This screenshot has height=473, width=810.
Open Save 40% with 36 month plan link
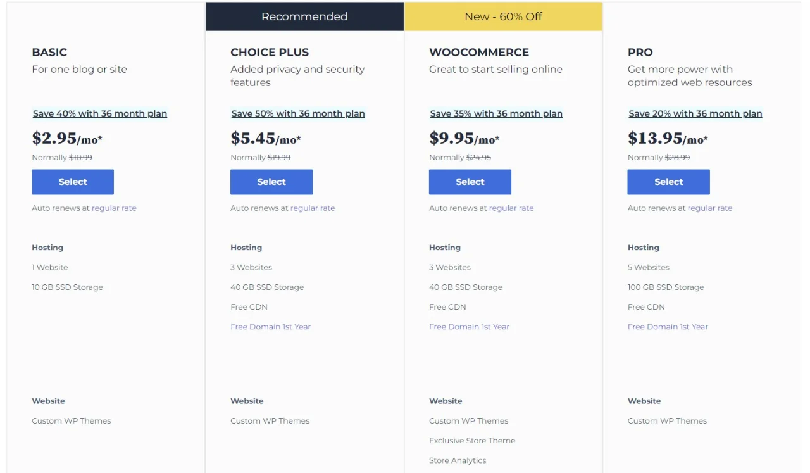[100, 113]
